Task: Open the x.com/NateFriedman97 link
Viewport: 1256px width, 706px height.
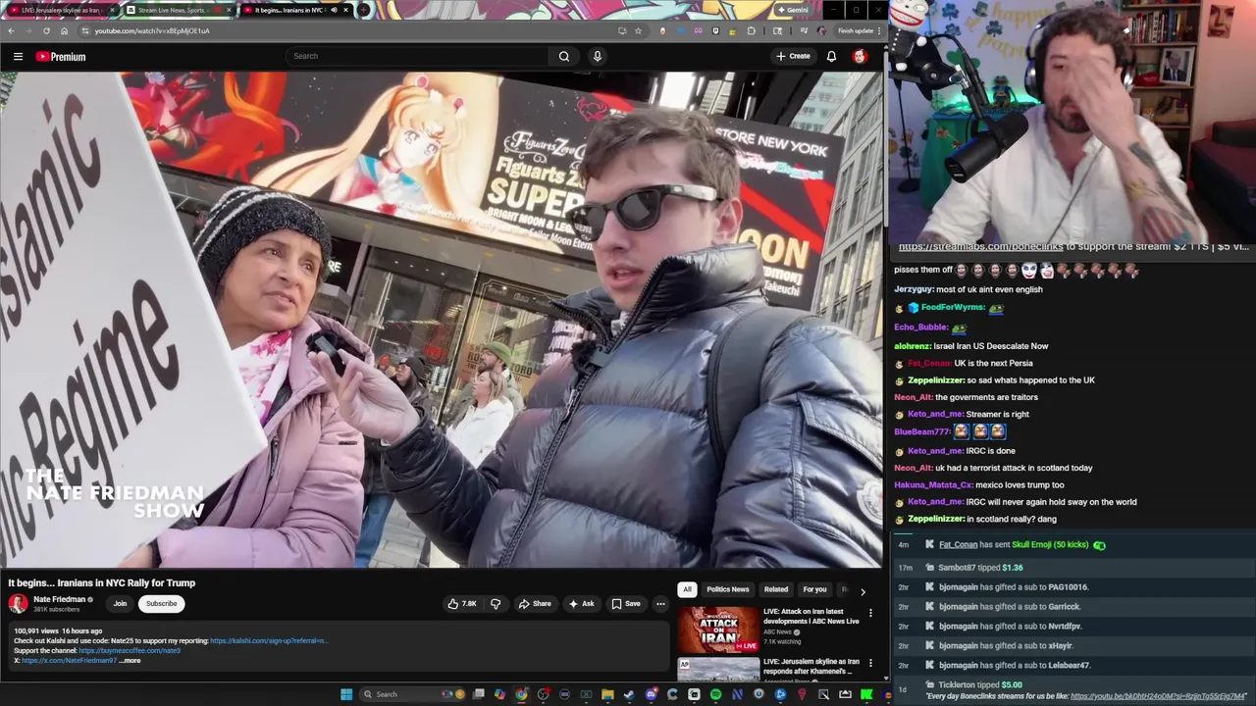Action: pyautogui.click(x=69, y=661)
